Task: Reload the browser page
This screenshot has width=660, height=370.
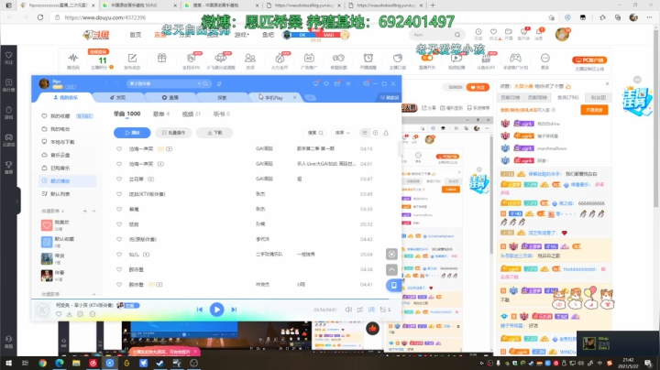Action: tap(40, 17)
